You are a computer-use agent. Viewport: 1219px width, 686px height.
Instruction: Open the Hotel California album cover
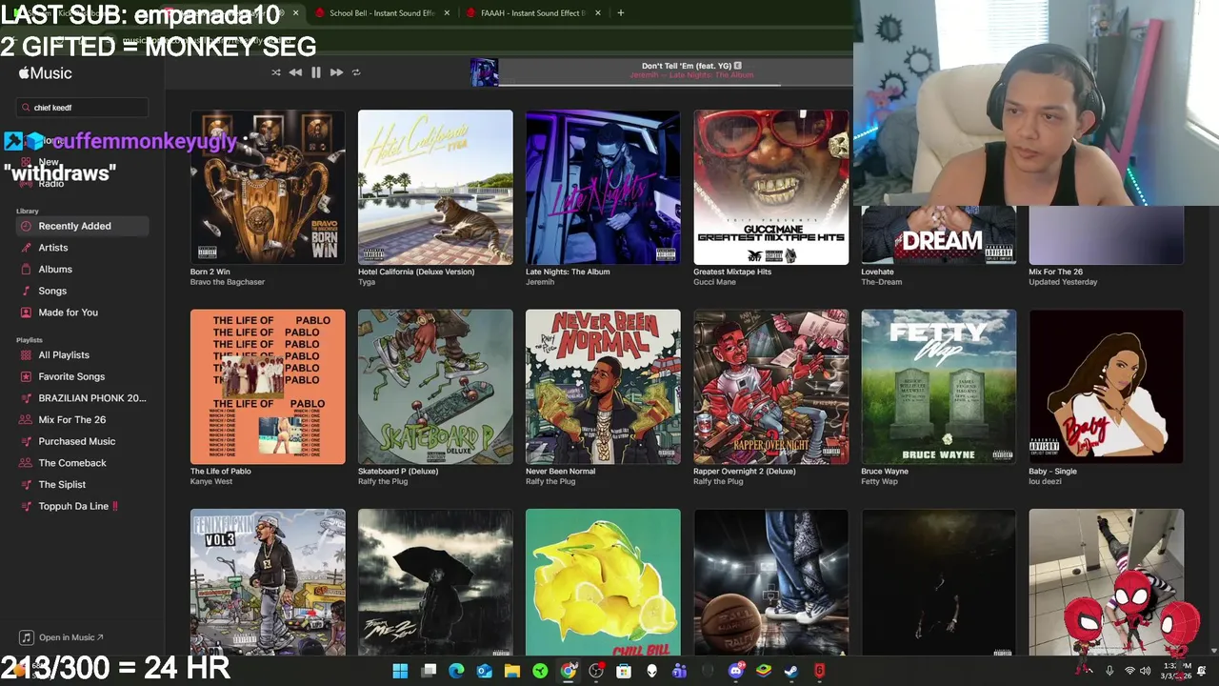tap(435, 187)
